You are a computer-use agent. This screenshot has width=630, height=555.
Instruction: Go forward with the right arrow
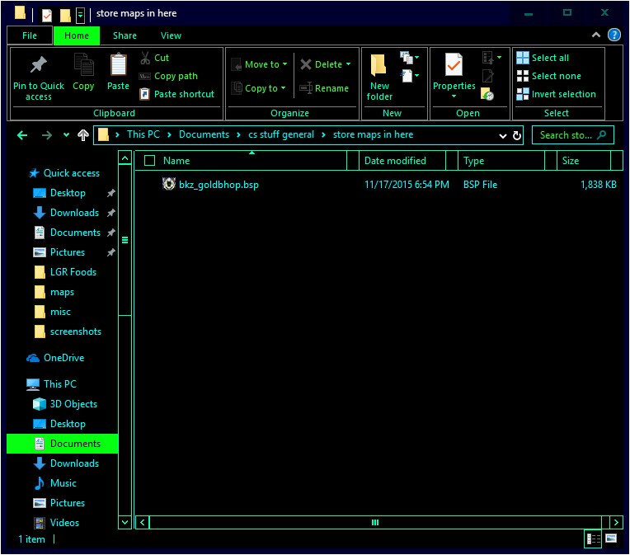click(47, 135)
